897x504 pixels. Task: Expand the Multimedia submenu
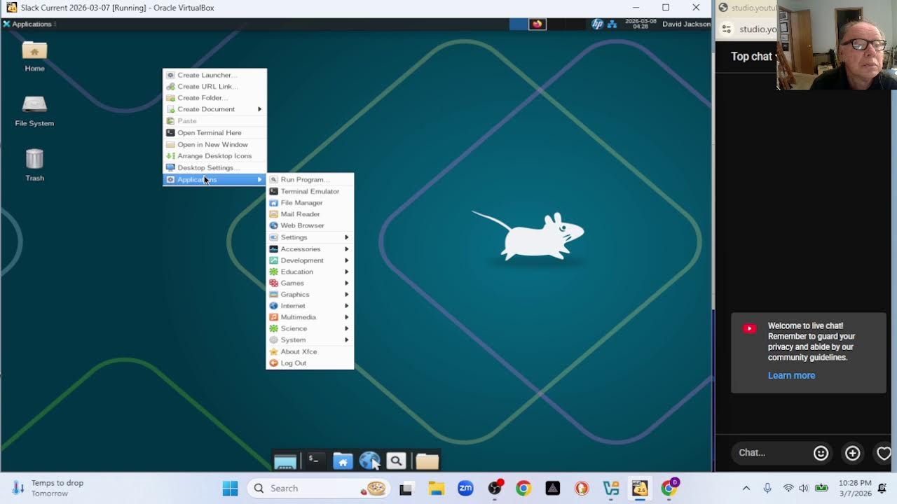(310, 317)
